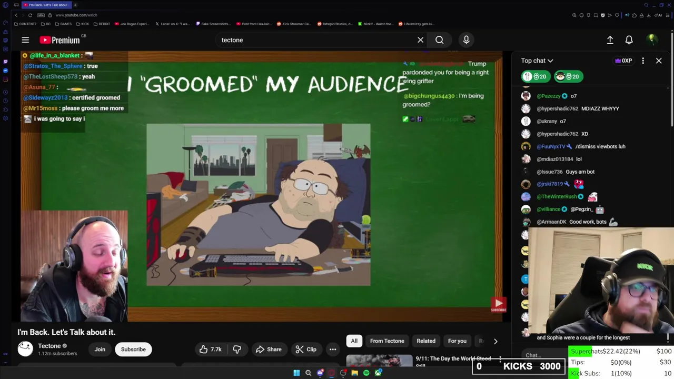Open the REDDIT bookmarks folder
Image resolution: width=674 pixels, height=379 pixels.
click(x=102, y=24)
